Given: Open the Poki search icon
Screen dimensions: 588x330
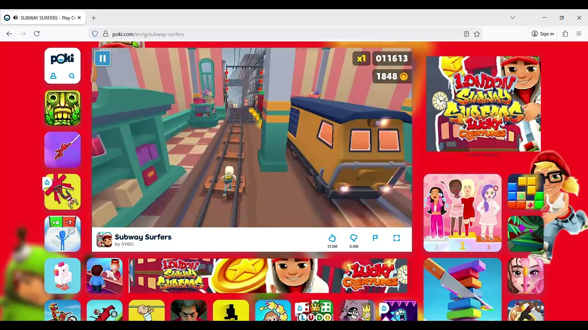Looking at the screenshot, I should [72, 76].
